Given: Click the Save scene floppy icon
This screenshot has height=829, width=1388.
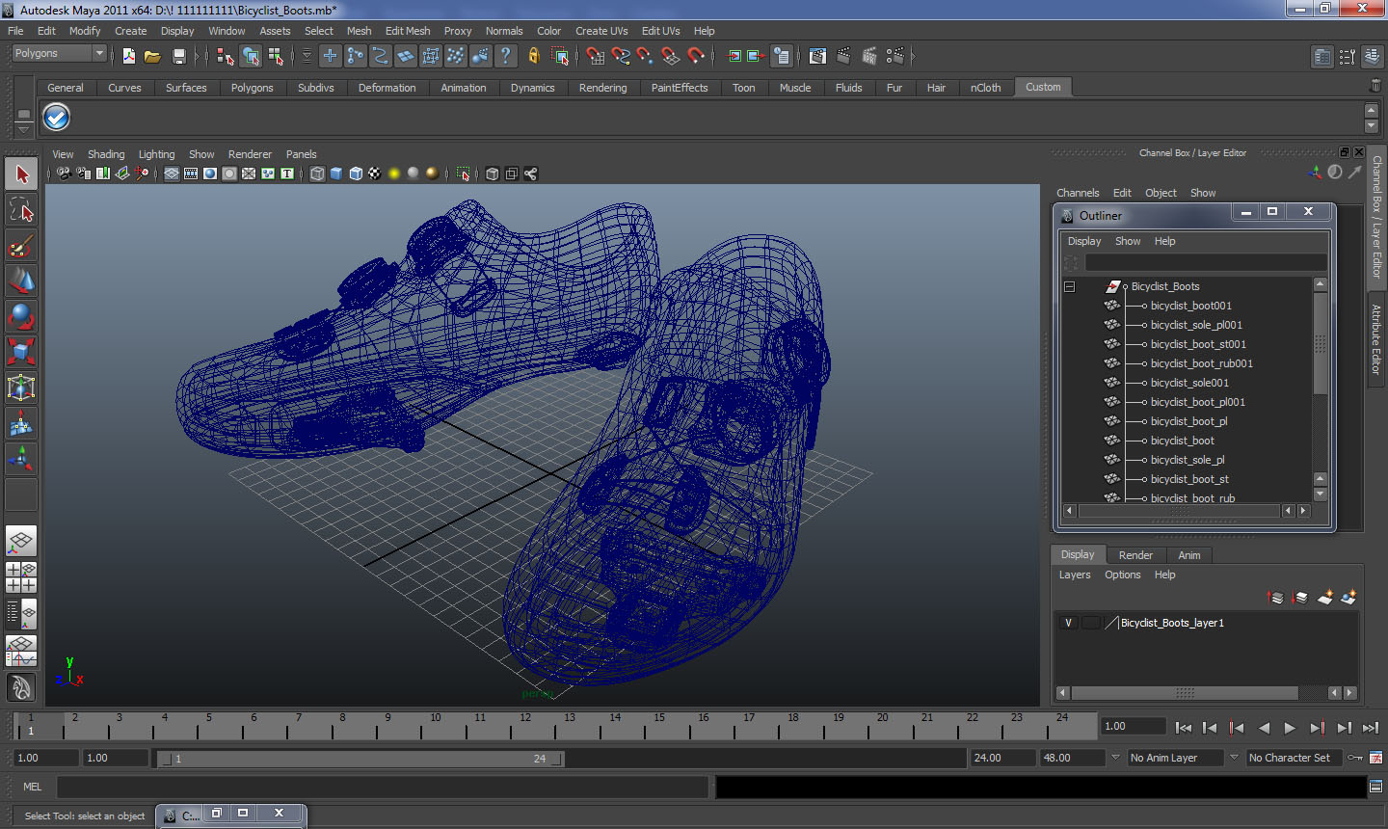Looking at the screenshot, I should pos(178,57).
